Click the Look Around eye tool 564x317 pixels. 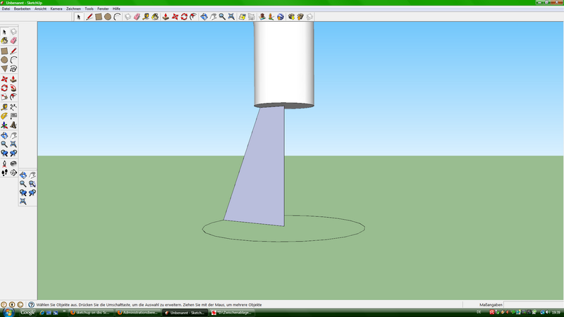pyautogui.click(x=13, y=163)
